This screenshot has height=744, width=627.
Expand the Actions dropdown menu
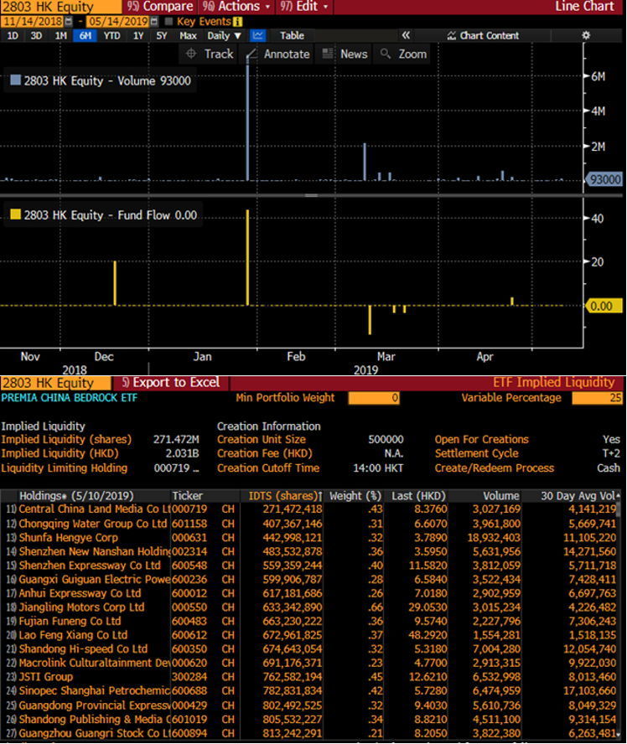point(236,7)
